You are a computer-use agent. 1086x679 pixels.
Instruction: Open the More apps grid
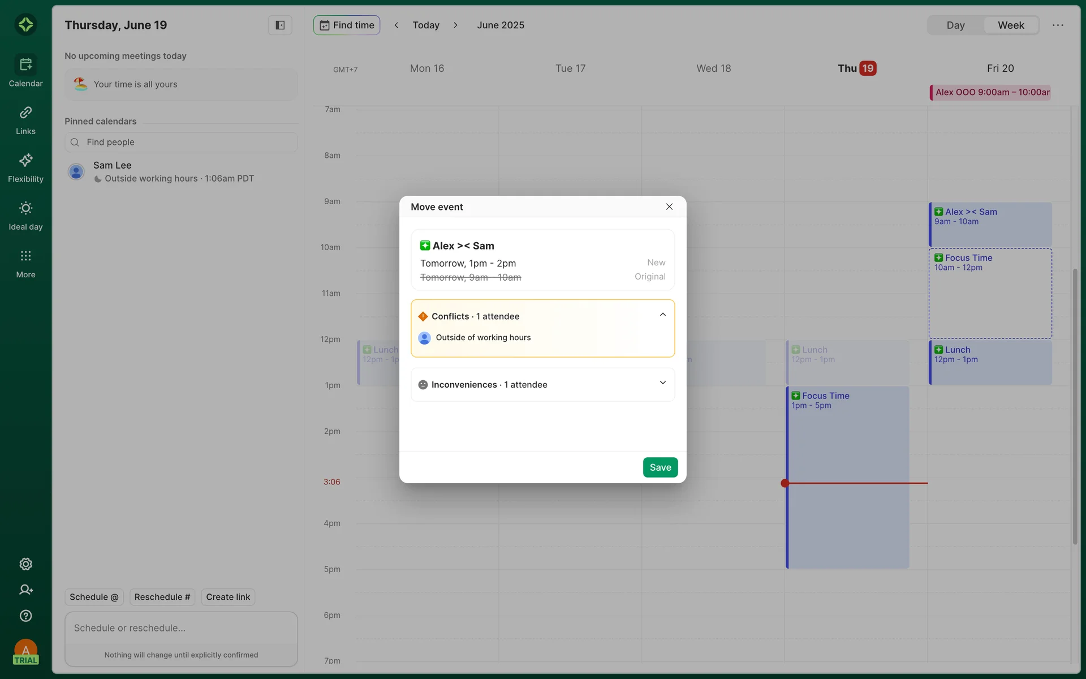click(x=25, y=263)
